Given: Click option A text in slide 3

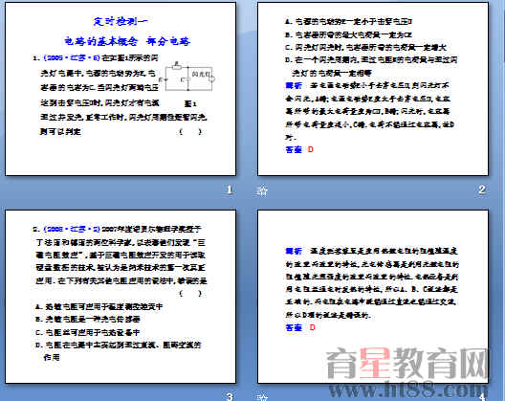Looking at the screenshot, I should (x=99, y=306).
